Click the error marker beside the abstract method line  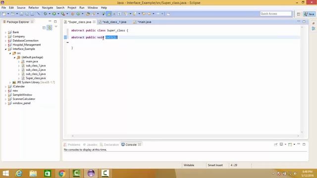(x=65, y=37)
